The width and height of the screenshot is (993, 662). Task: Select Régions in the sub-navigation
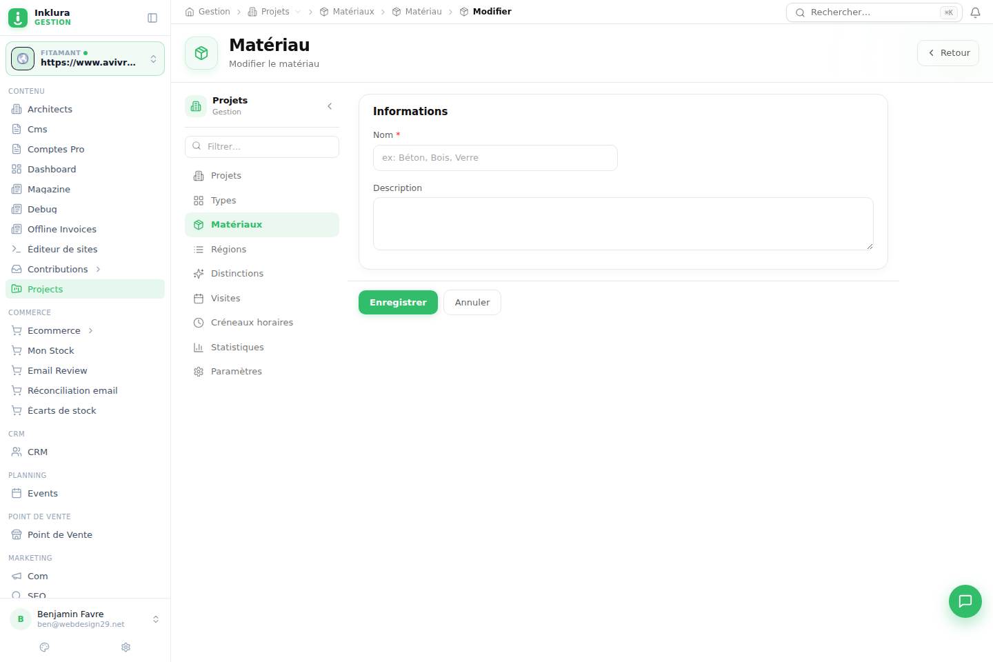click(x=262, y=249)
